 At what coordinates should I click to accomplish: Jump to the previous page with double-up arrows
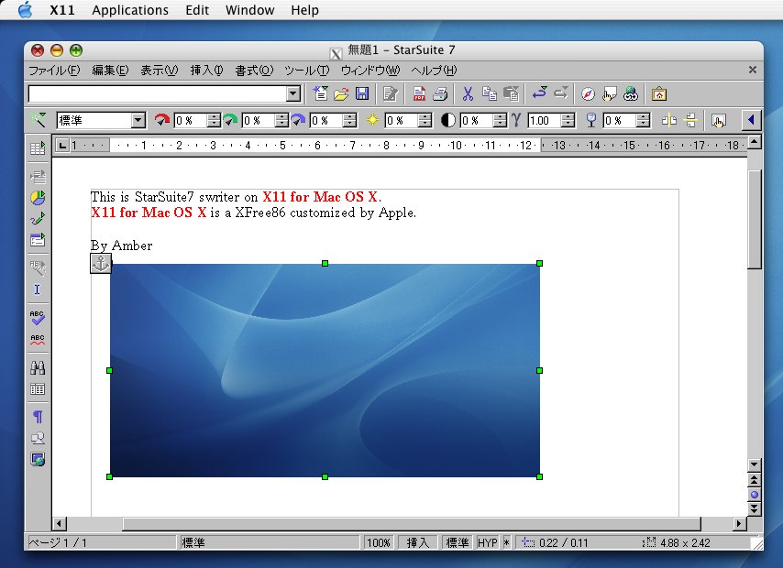click(754, 480)
